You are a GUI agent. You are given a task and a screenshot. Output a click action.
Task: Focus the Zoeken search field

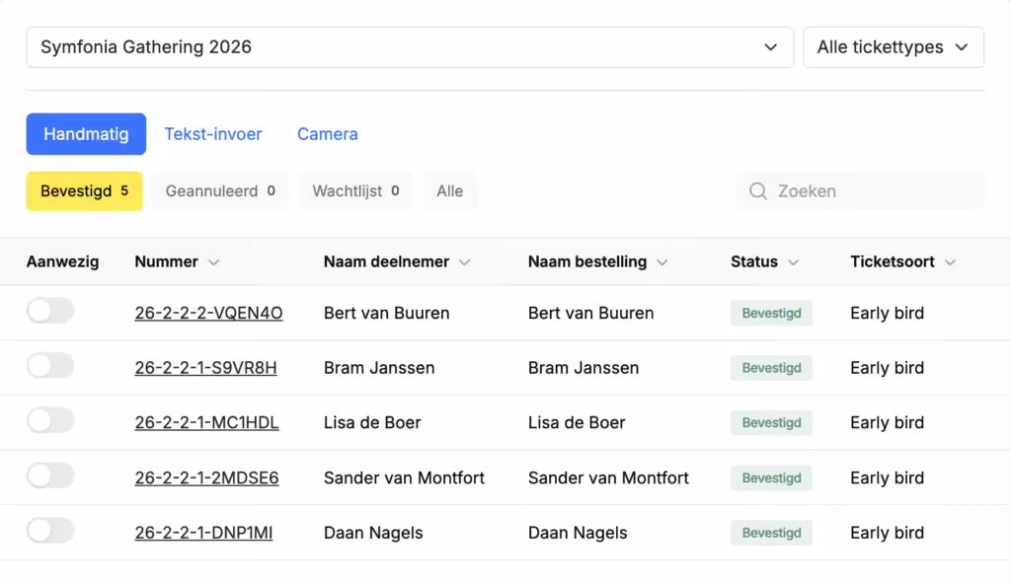(x=860, y=191)
